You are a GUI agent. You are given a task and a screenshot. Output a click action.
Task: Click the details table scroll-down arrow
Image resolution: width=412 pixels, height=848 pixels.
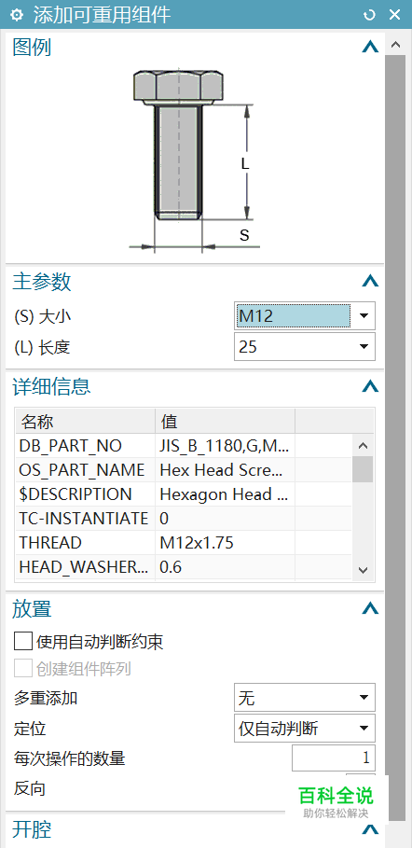pos(363,570)
